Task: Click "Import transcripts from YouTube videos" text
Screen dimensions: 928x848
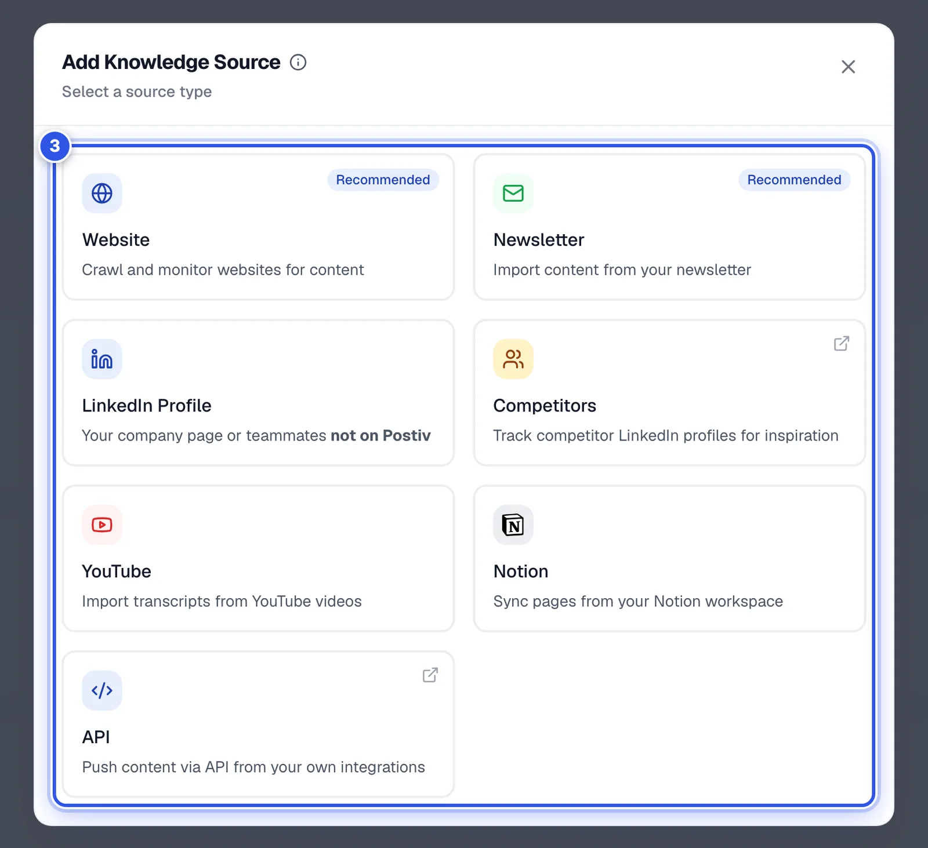Action: (x=222, y=602)
